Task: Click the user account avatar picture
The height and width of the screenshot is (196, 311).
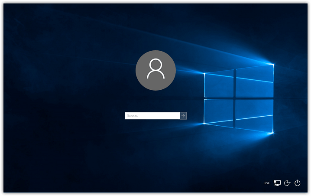Action: (155, 70)
